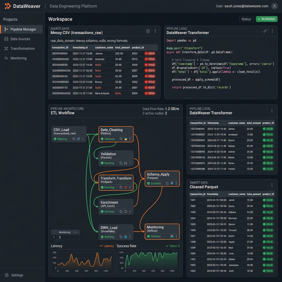The height and width of the screenshot is (282, 282).
Task: Open the Menitoring mini panel ellipsis menu
Action: coord(75,232)
